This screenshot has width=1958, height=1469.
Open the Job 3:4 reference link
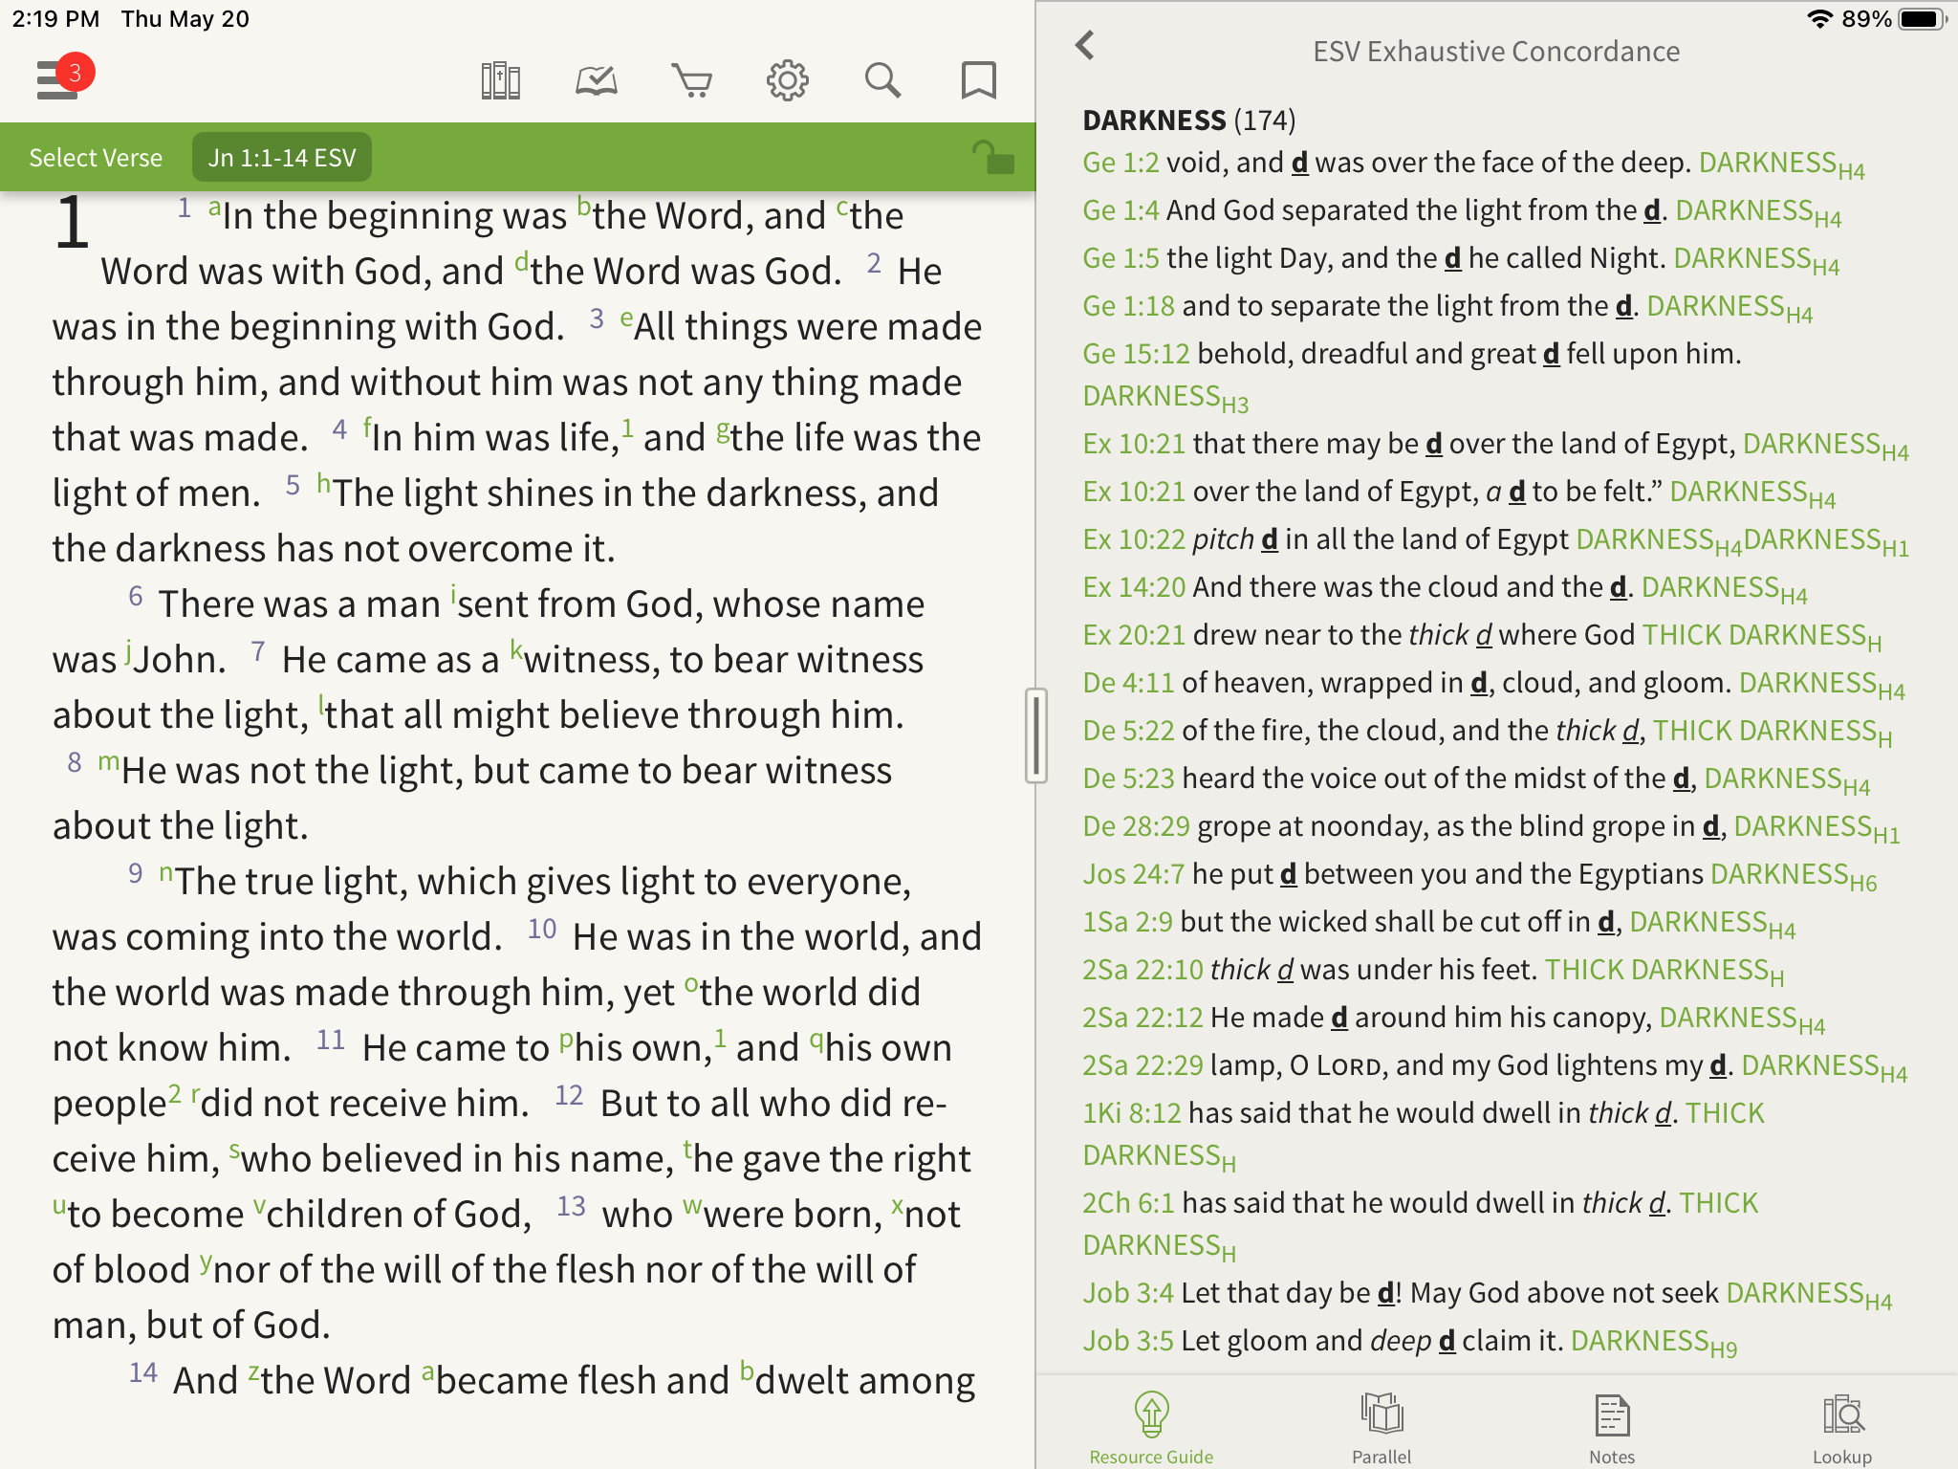point(1128,1293)
